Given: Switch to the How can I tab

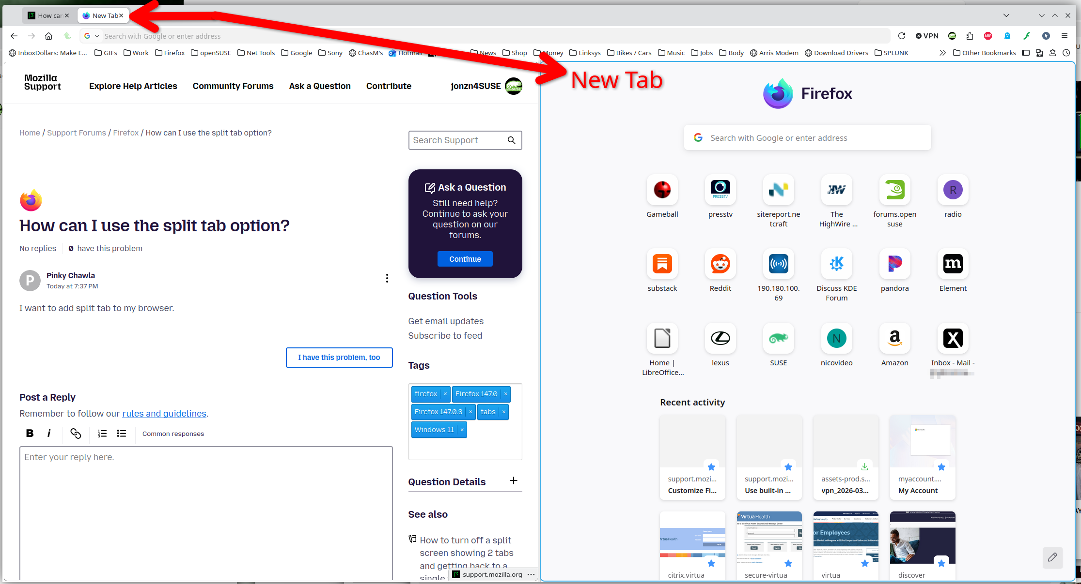Looking at the screenshot, I should coord(47,15).
